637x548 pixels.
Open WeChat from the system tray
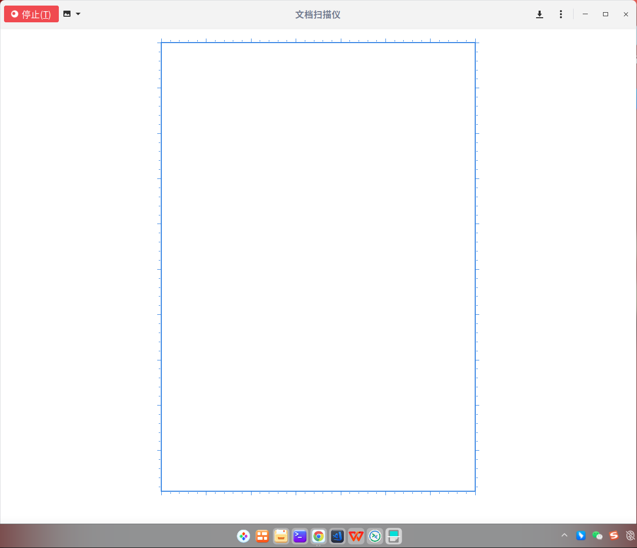pos(597,535)
